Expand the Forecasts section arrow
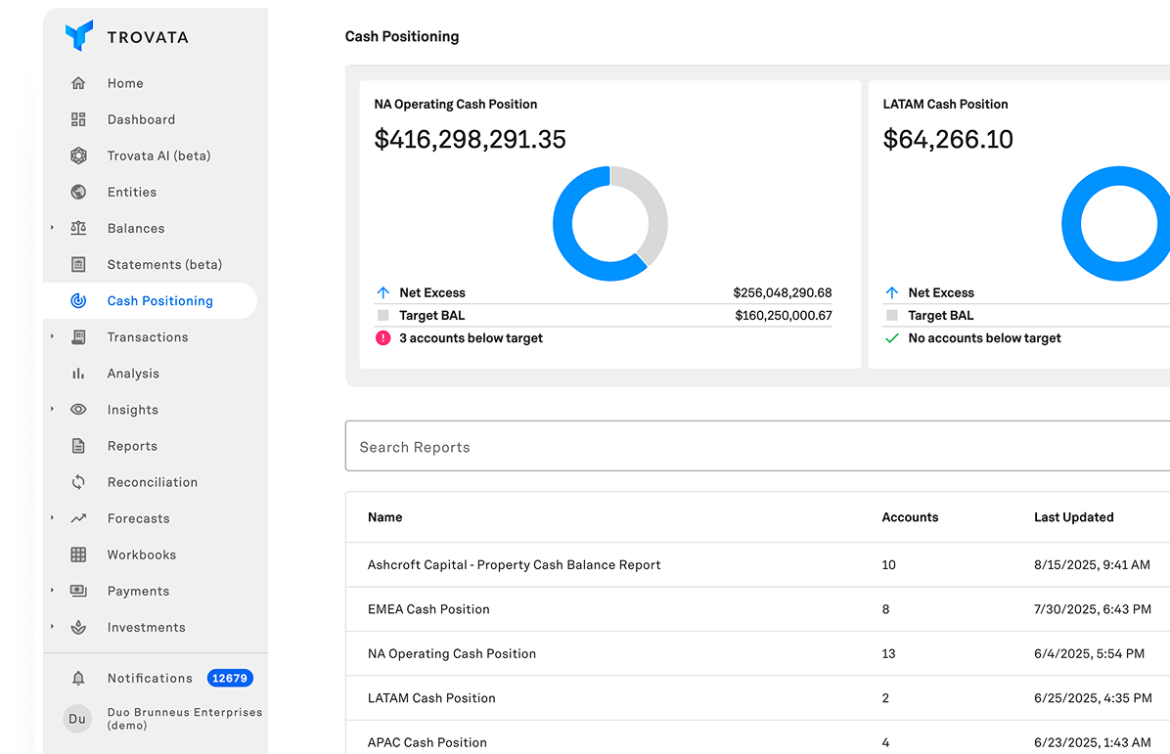 coord(53,518)
